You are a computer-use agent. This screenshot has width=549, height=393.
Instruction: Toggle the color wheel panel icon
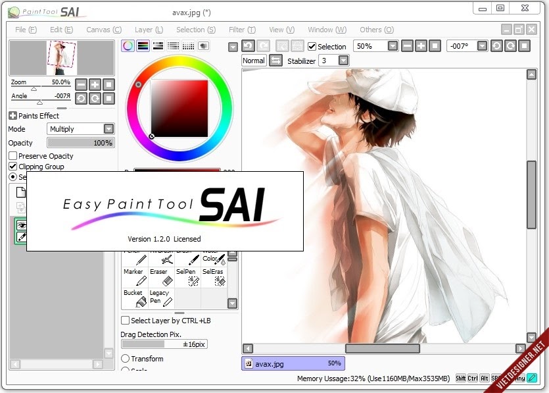pyautogui.click(x=128, y=46)
